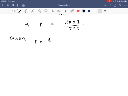The height and width of the screenshot is (96, 128).
Task: Select the thickest stroke width
Action: pyautogui.click(x=105, y=11)
